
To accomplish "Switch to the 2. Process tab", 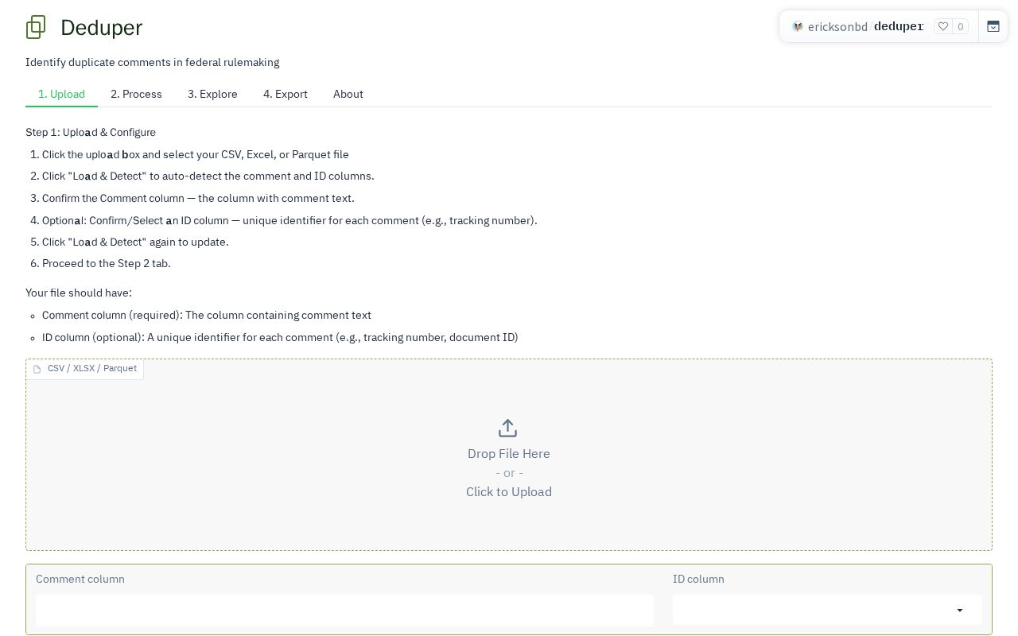I will click(136, 94).
